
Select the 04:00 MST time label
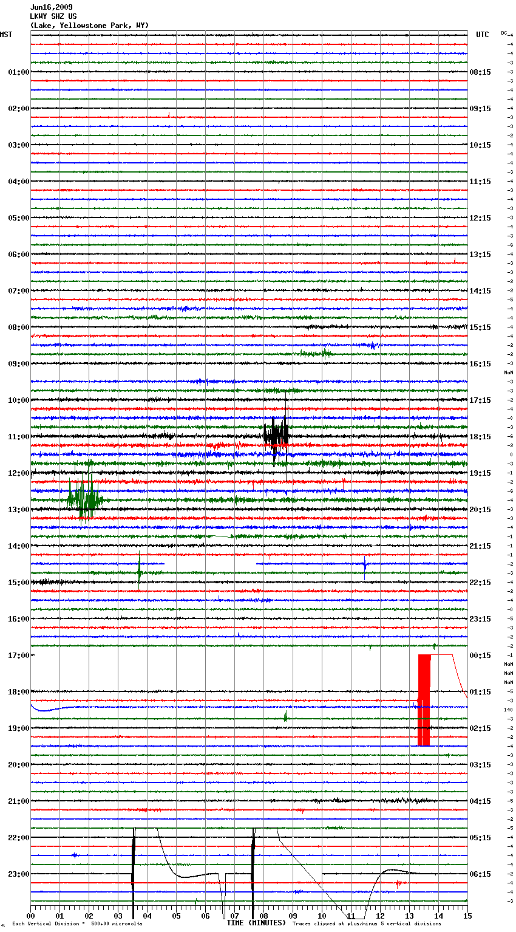(18, 182)
